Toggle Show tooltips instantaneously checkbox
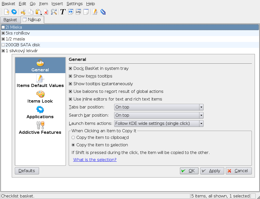 pos(70,84)
